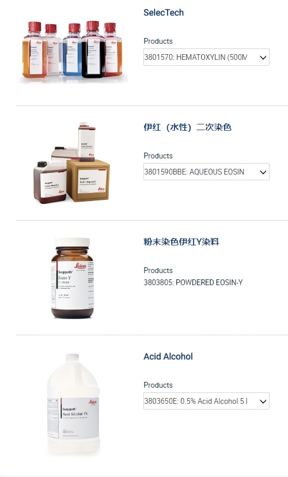The height and width of the screenshot is (477, 288).
Task: Click the cardboard box in Eosin image
Action: [x=88, y=180]
